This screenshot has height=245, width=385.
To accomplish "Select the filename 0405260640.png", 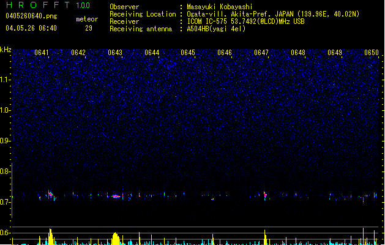I will click(31, 16).
